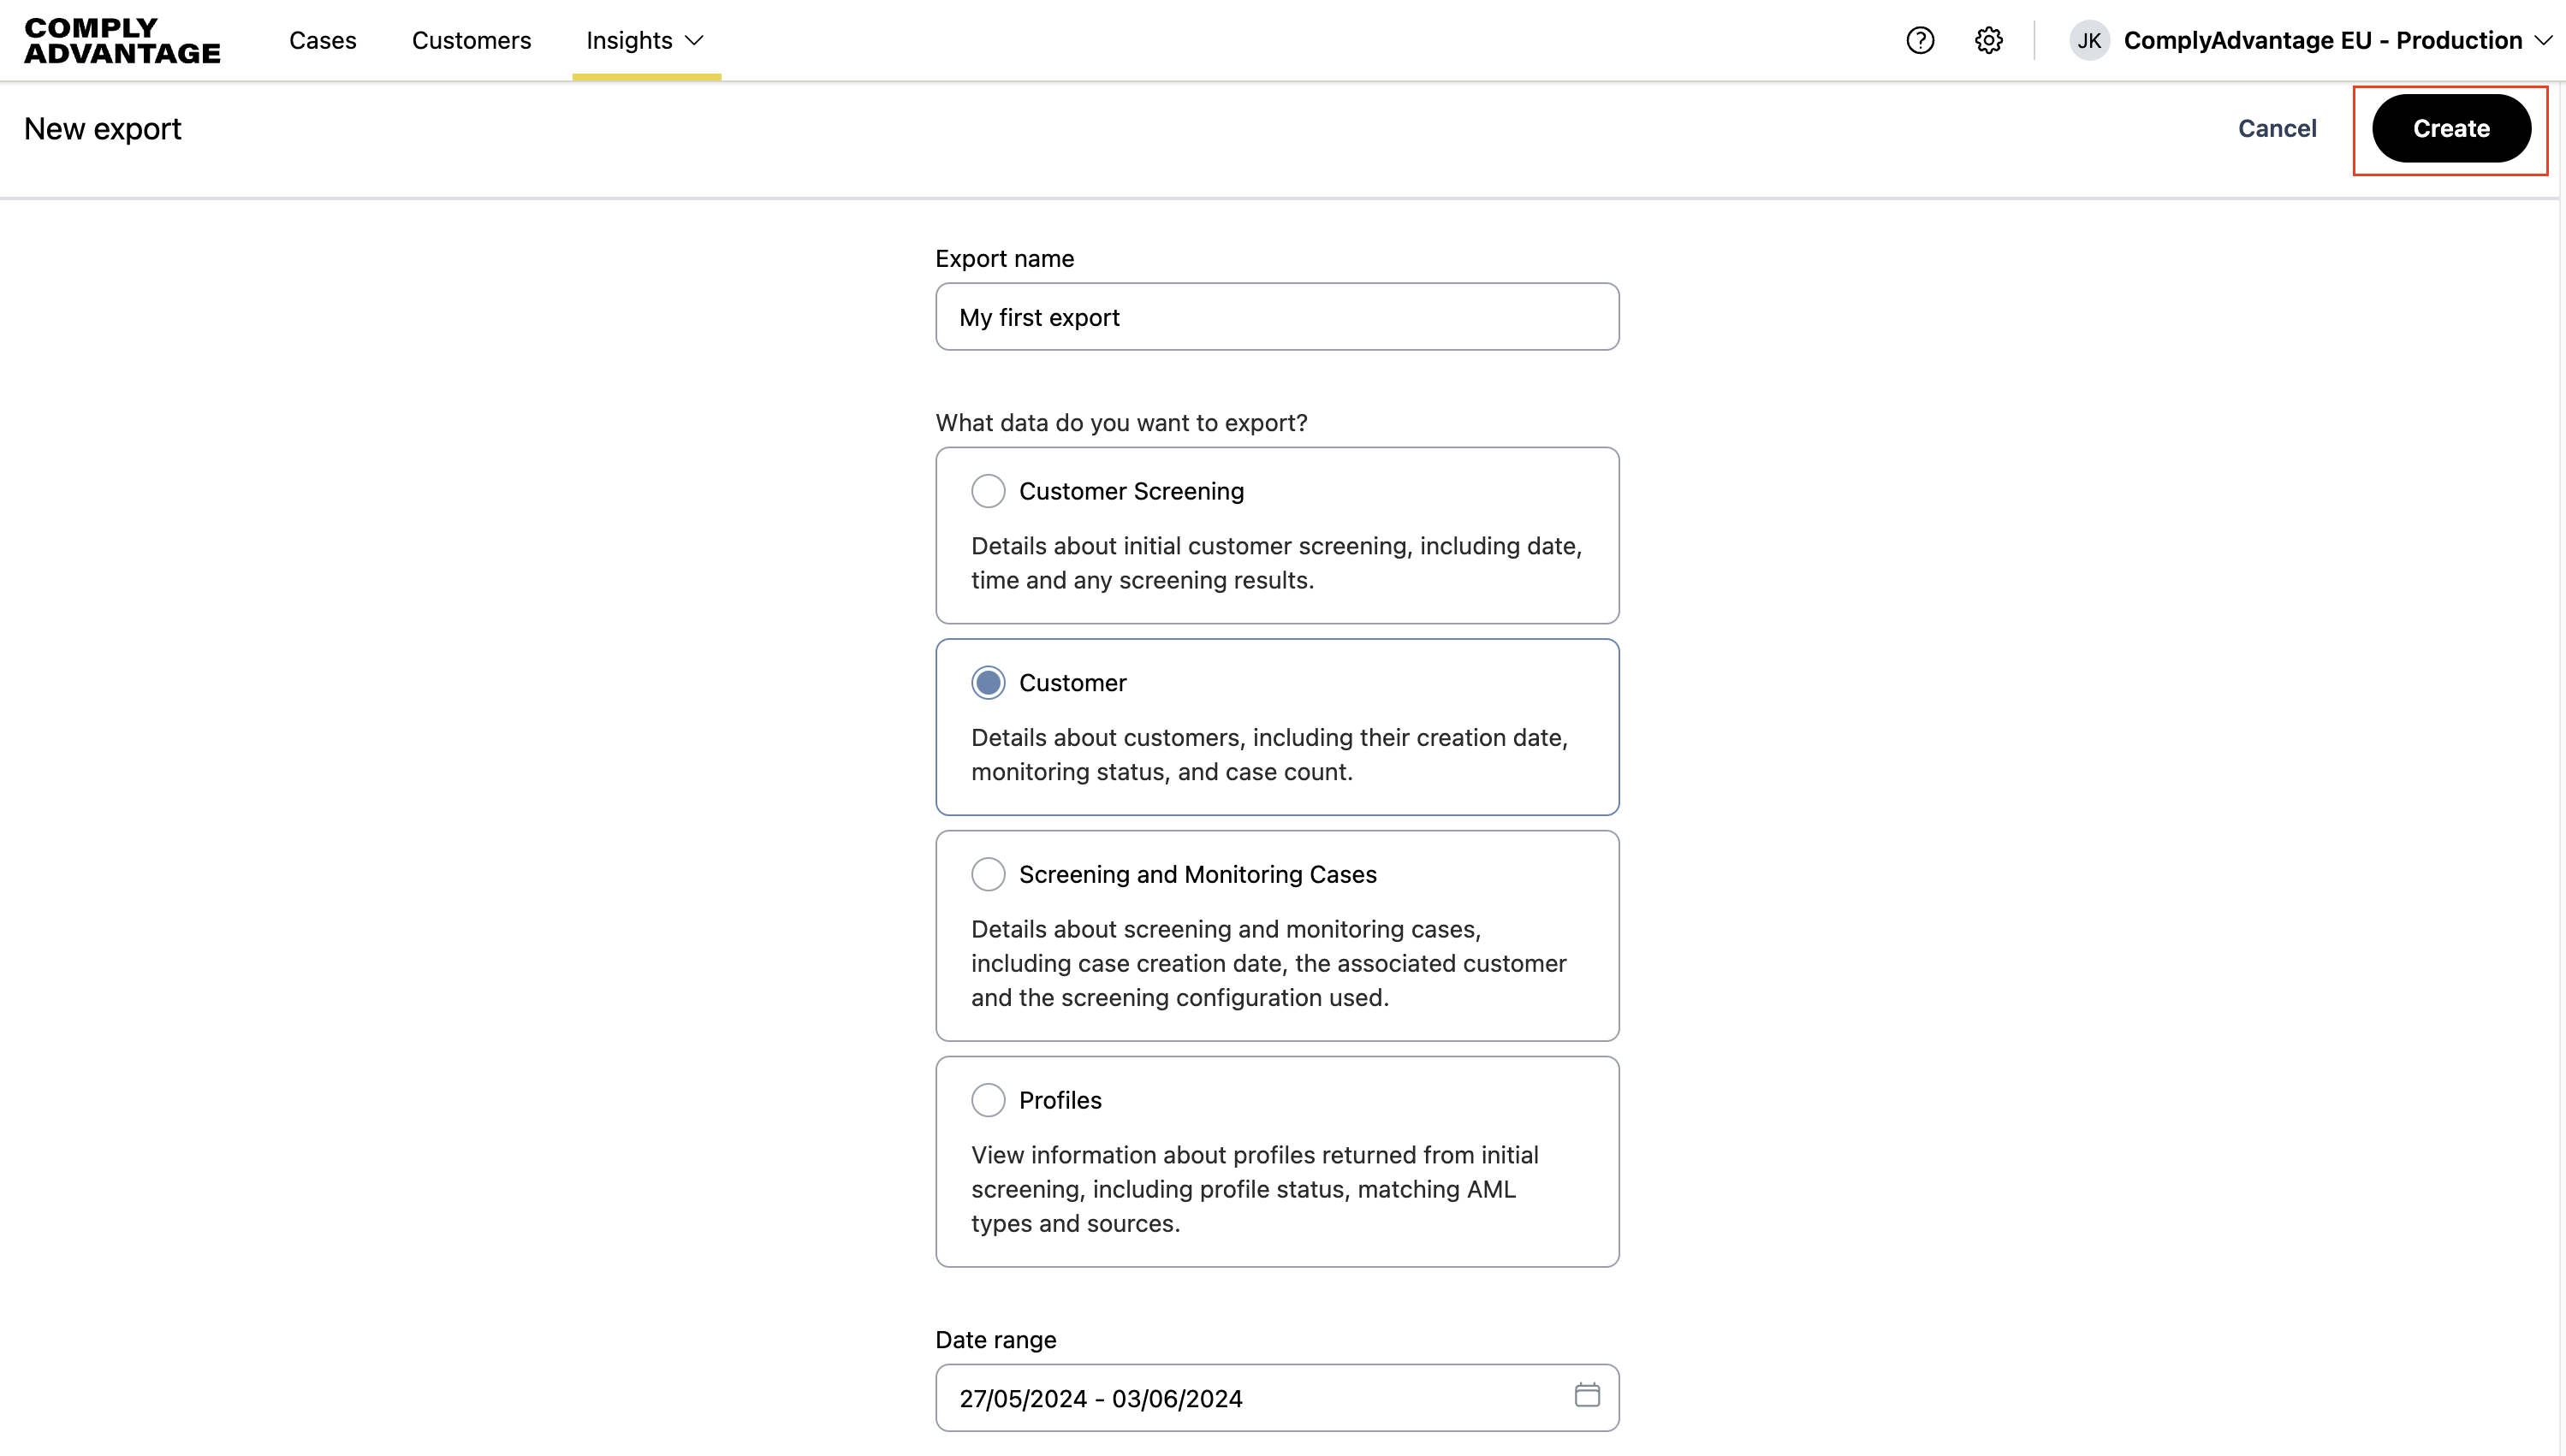Click the Profiles option description card
The width and height of the screenshot is (2566, 1456).
tap(1276, 1189)
